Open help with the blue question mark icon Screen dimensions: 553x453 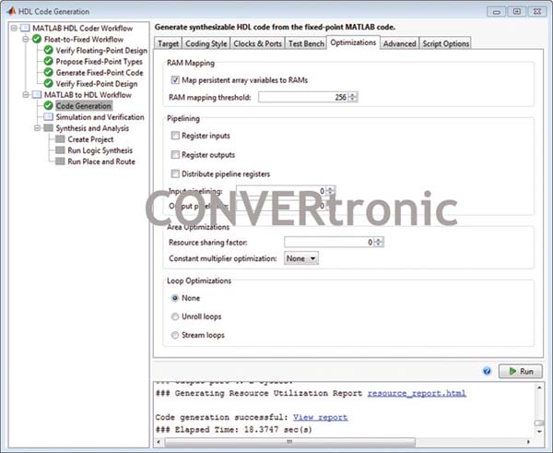coord(487,371)
